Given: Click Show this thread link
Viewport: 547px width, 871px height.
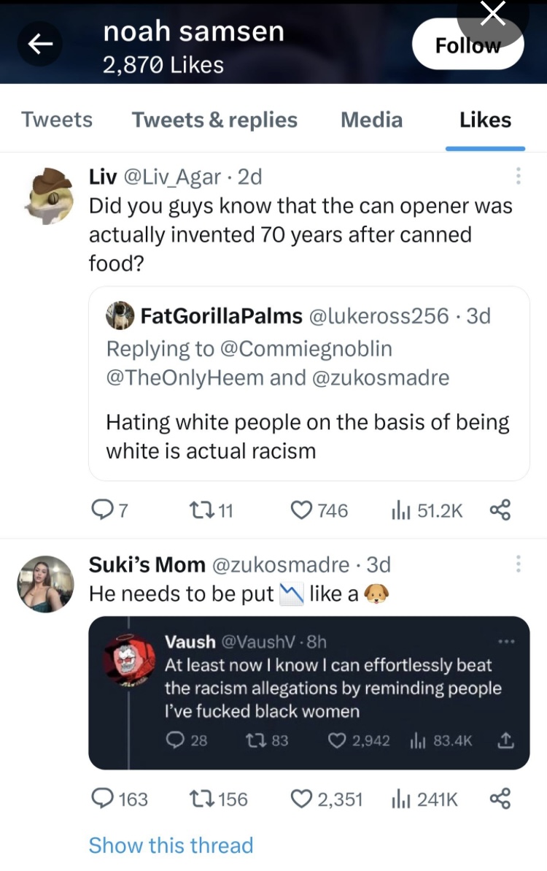Looking at the screenshot, I should point(171,845).
